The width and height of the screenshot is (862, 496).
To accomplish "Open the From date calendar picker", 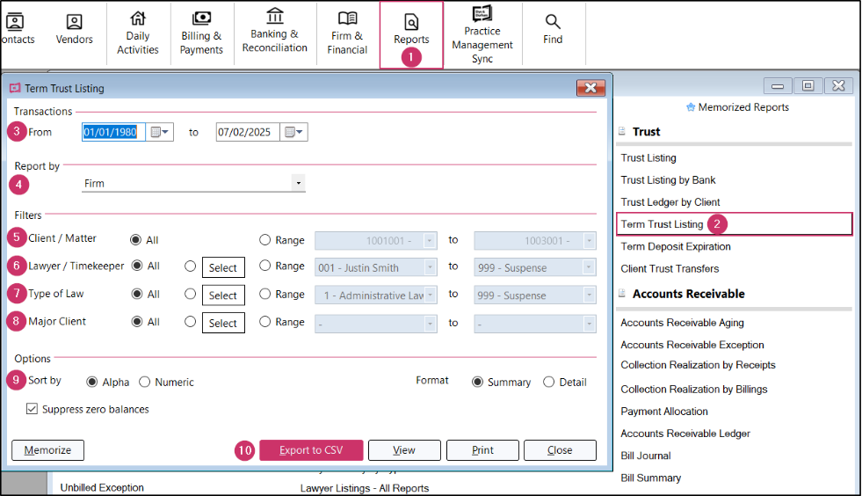I will (x=159, y=132).
